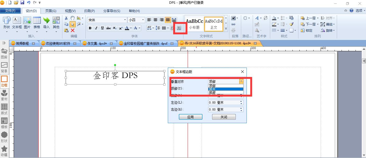
Task: Toggle underline formatting
Action: tap(102, 28)
